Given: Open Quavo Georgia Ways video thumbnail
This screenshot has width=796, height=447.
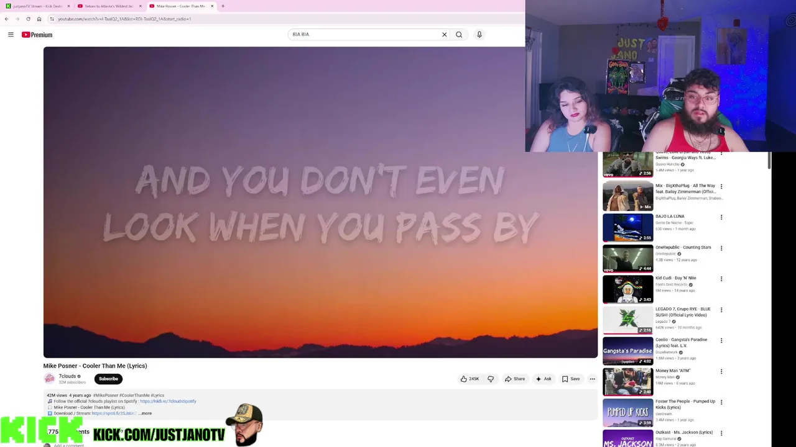Looking at the screenshot, I should (627, 165).
